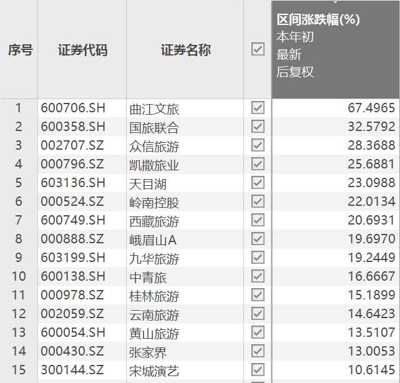This screenshot has width=400, height=383.
Task: Toggle the checkbox in 西藏旅游 row
Action: point(258,220)
